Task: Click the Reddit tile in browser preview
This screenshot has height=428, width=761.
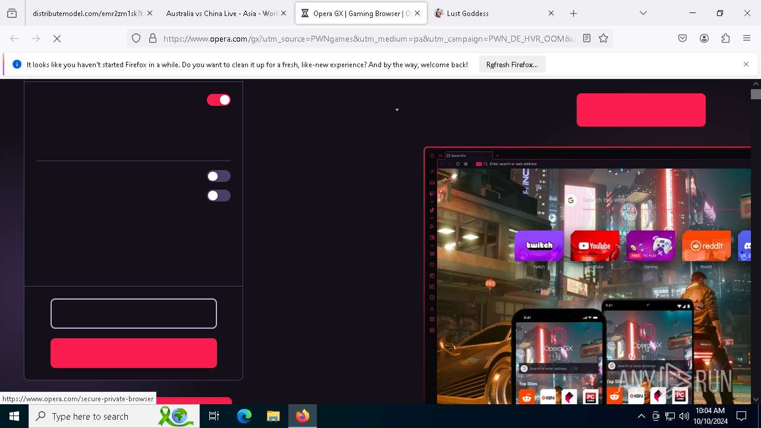Action: 706,246
